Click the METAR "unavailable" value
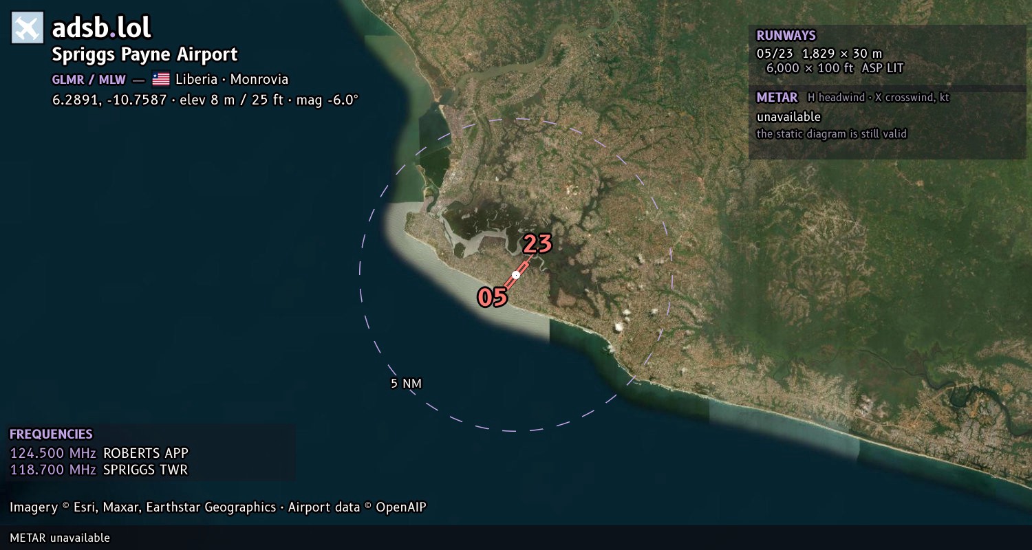The height and width of the screenshot is (550, 1032). [x=788, y=117]
